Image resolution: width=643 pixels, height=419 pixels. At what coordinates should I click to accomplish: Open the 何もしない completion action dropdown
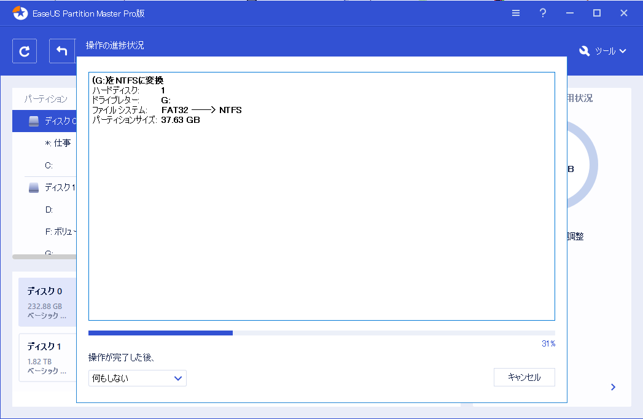click(137, 378)
